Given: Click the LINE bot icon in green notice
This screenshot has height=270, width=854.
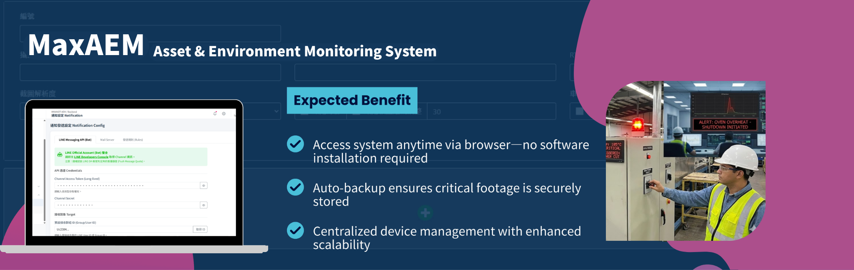Looking at the screenshot, I should 60,155.
